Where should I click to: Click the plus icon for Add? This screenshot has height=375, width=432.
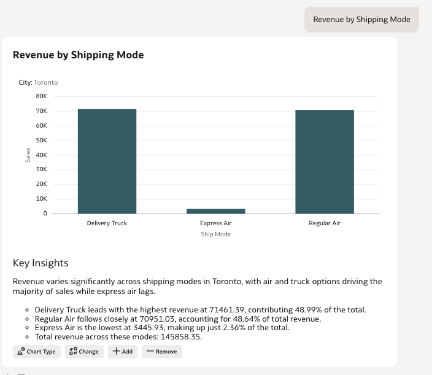116,352
